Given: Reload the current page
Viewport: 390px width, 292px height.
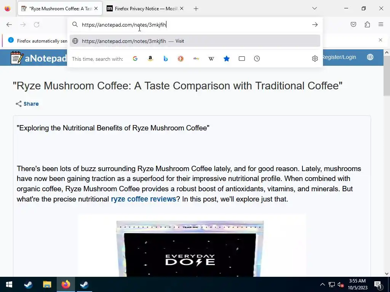Looking at the screenshot, I should (37, 25).
